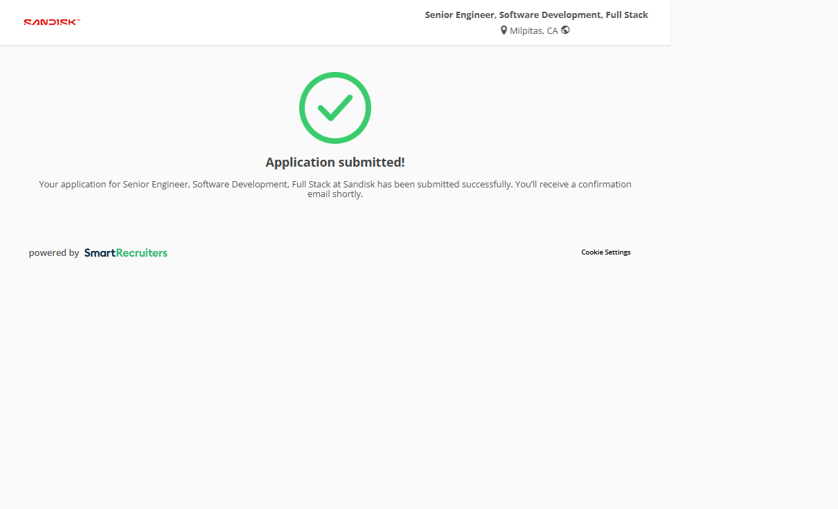This screenshot has width=838, height=509.
Task: Click the 'email shortly.' line of the message
Action: [x=335, y=194]
